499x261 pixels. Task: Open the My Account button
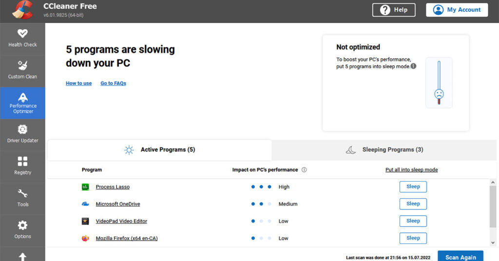457,10
